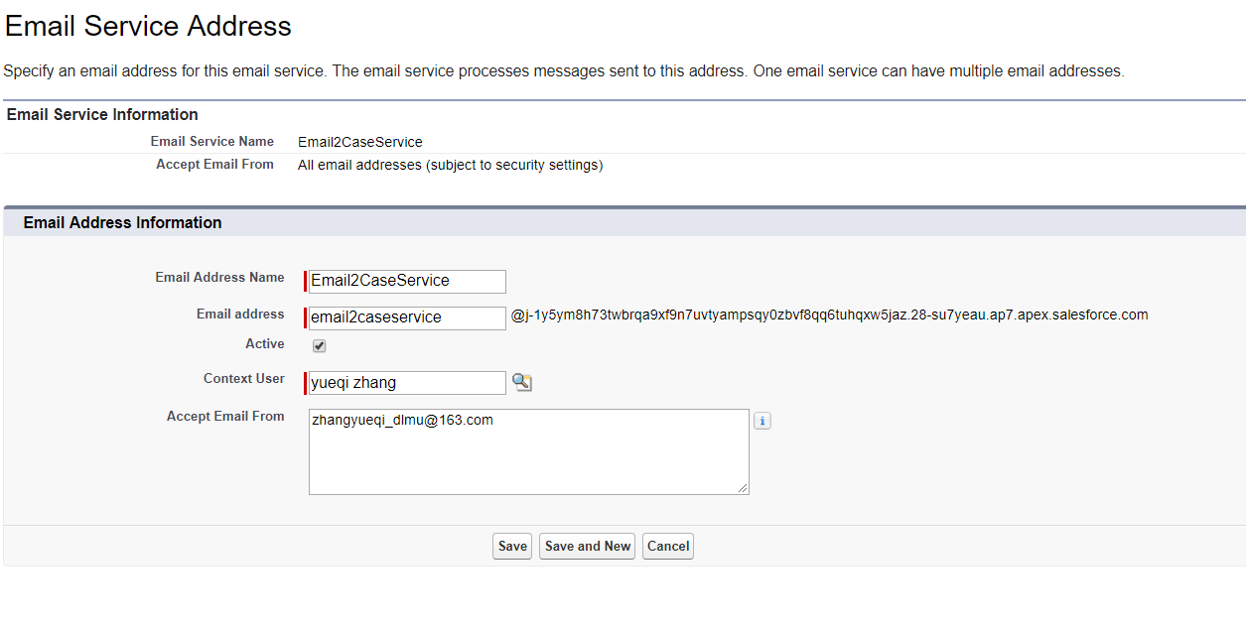Click the "Context User" field label
This screenshot has height=631, width=1246.
point(244,379)
